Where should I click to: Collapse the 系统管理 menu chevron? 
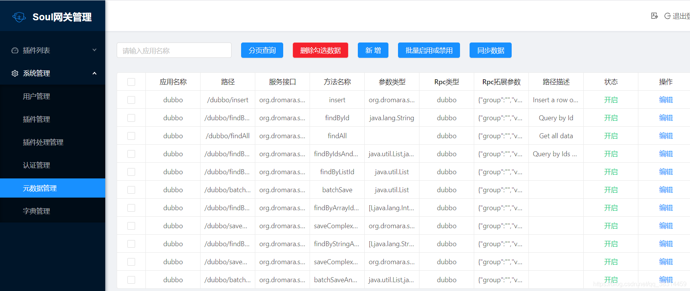point(95,73)
